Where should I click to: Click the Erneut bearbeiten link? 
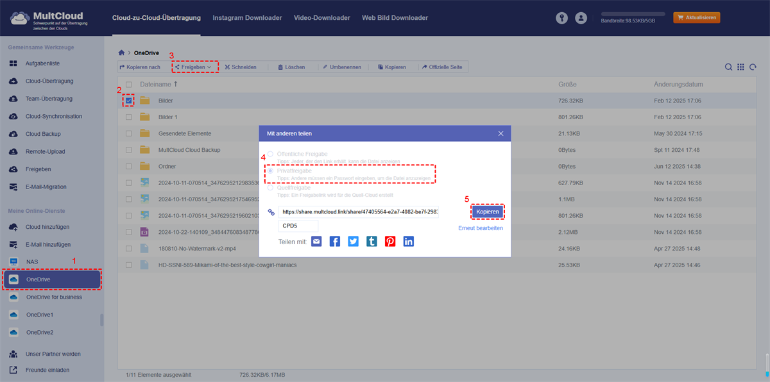pyautogui.click(x=481, y=228)
